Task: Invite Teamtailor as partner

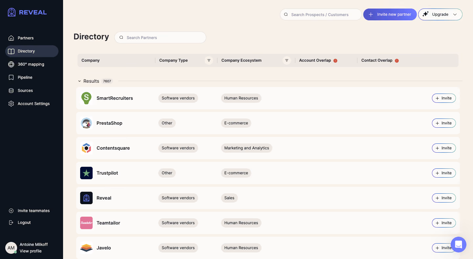Action: pos(444,223)
